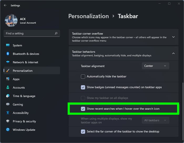Viewport: 184px width, 143px height.
Task: Enable Automatically hide the taskbar checkbox
Action: click(x=83, y=77)
